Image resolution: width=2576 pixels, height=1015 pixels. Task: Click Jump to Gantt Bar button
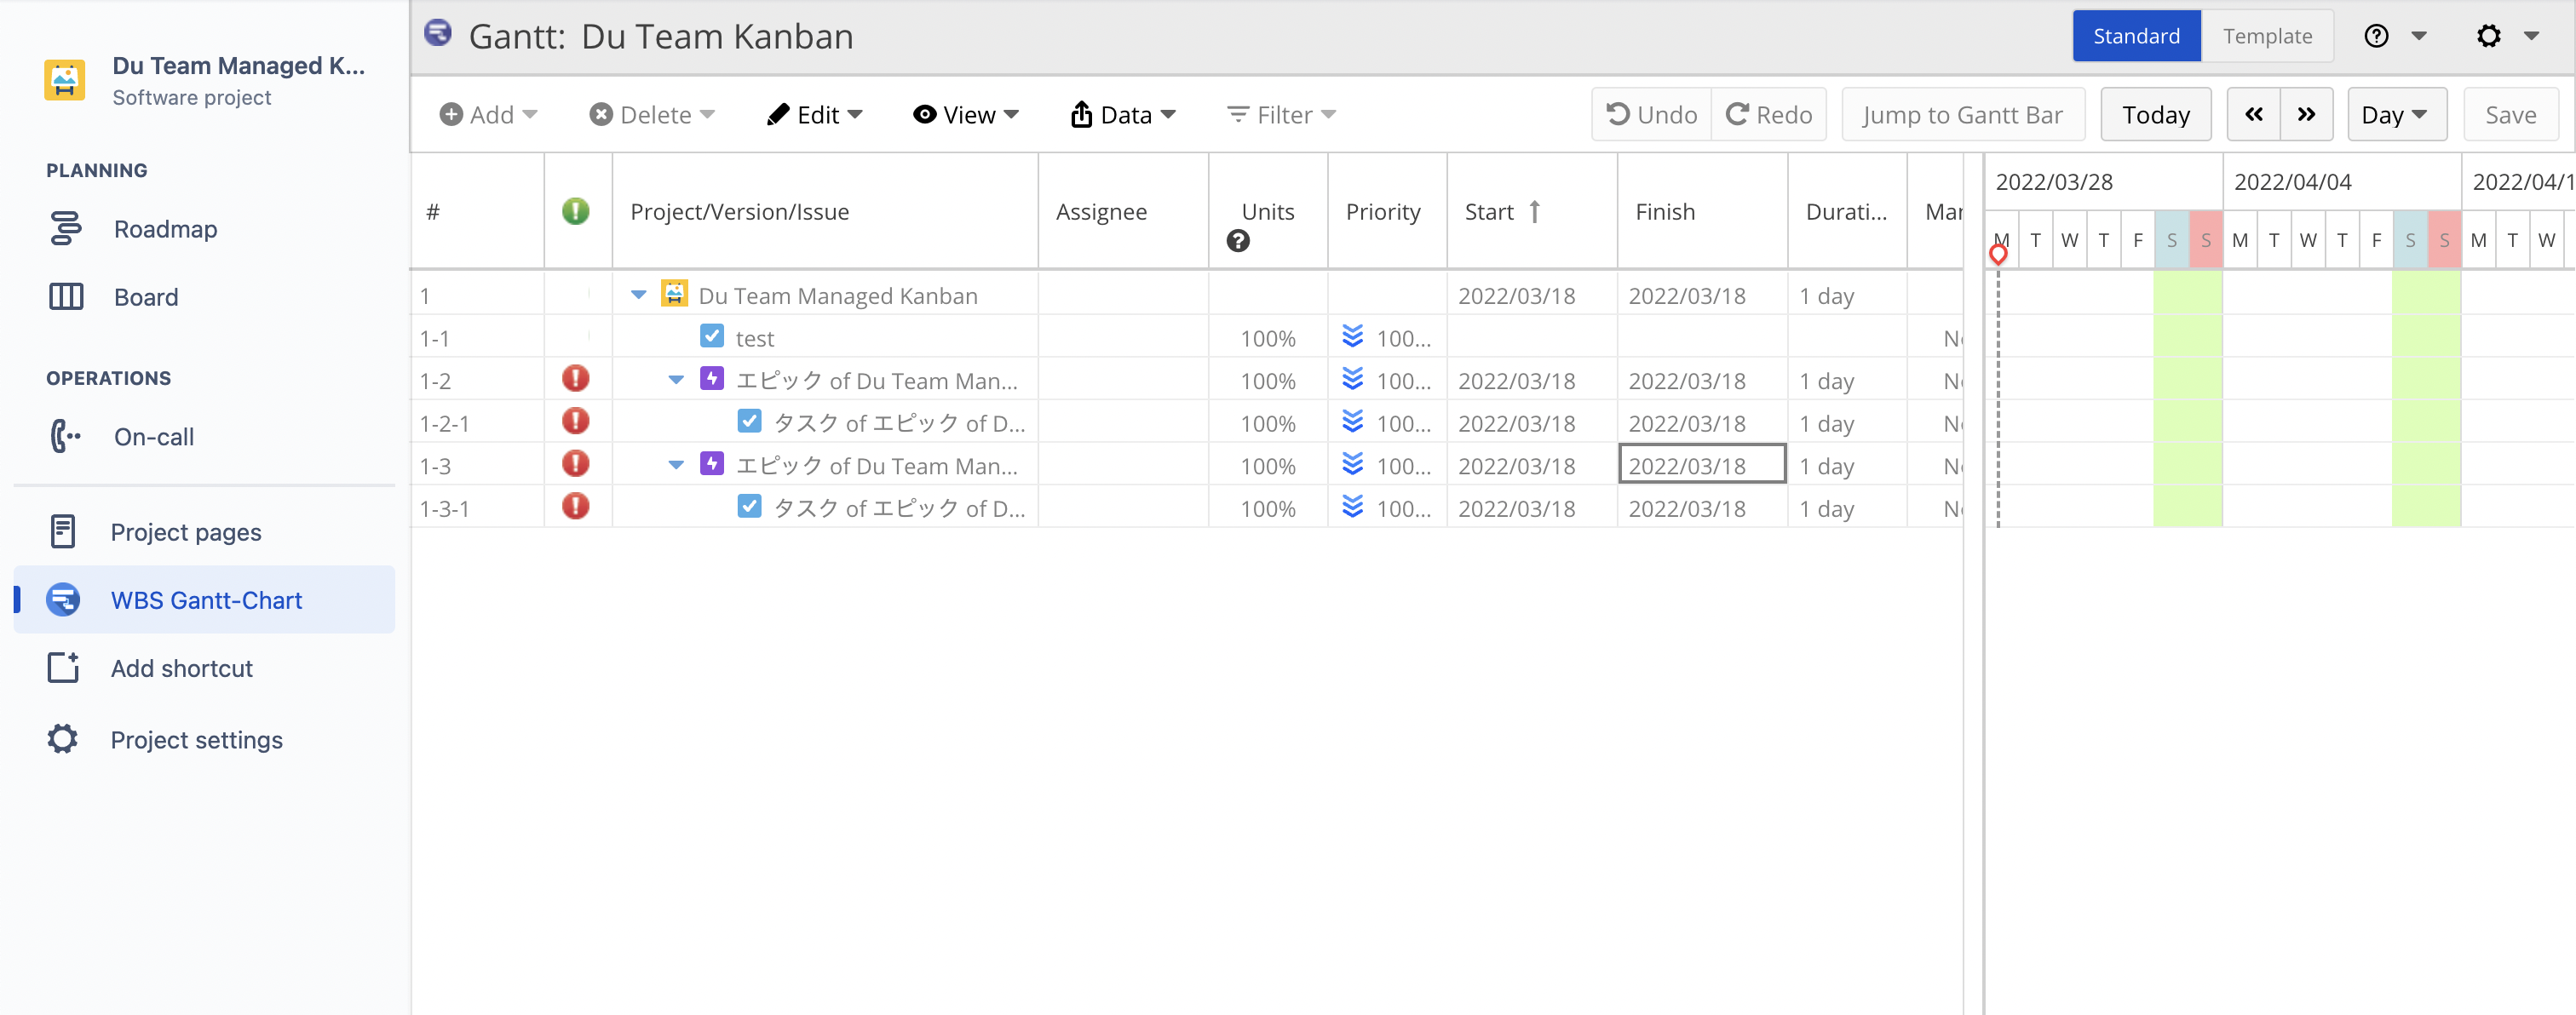pyautogui.click(x=1962, y=115)
